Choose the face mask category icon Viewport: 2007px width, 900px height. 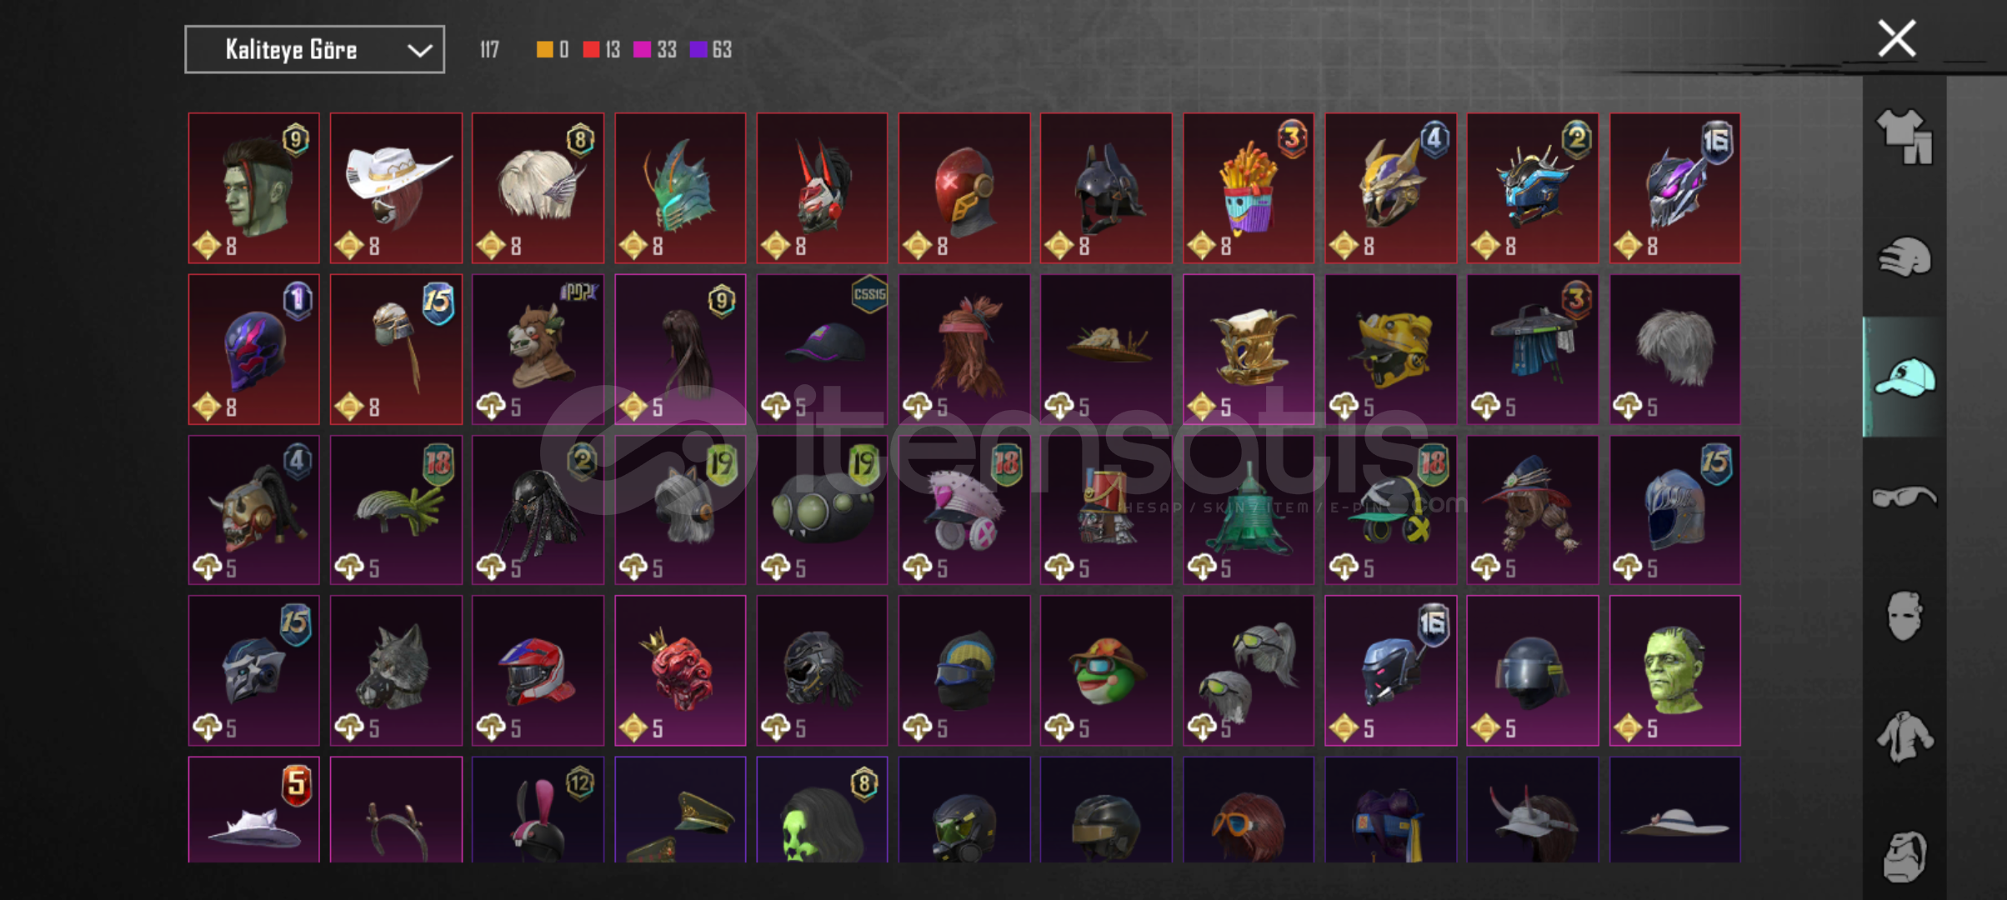tap(1904, 616)
